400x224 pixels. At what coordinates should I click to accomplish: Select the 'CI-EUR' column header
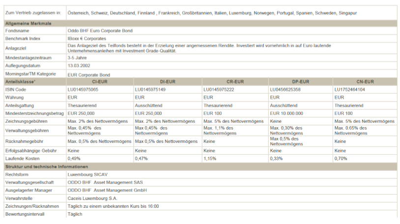click(100, 82)
